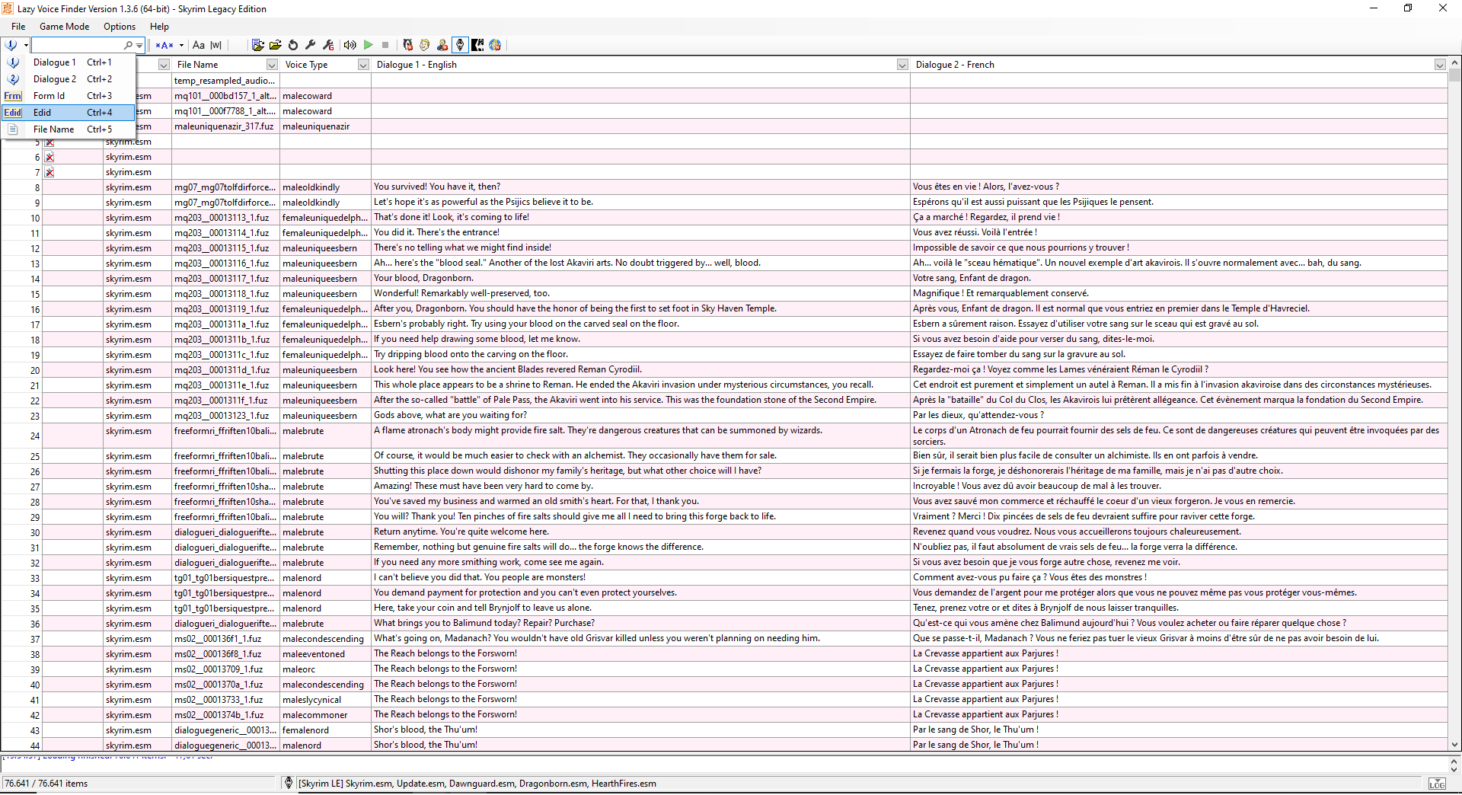
Task: Click the log panel scroll down arrow
Action: click(x=1454, y=769)
